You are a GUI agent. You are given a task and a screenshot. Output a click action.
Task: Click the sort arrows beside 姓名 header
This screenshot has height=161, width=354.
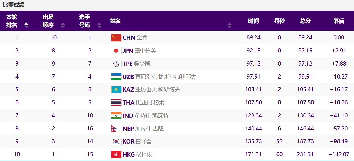[229, 25]
